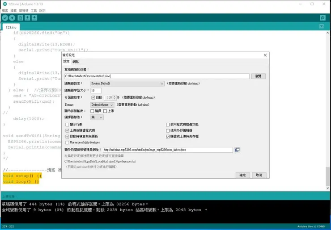Minimize the Arduino IDE window

300,4
